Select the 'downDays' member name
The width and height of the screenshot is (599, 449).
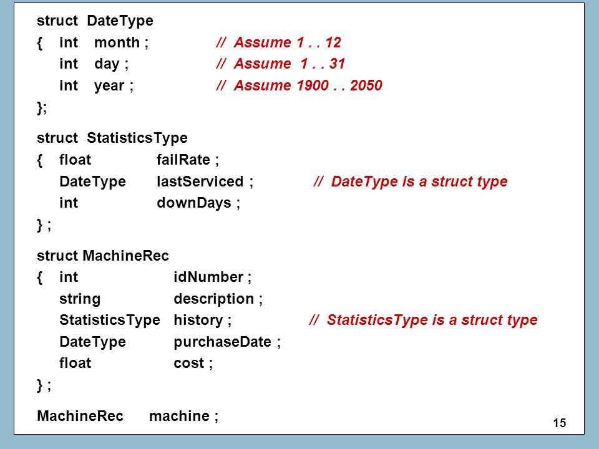point(194,203)
